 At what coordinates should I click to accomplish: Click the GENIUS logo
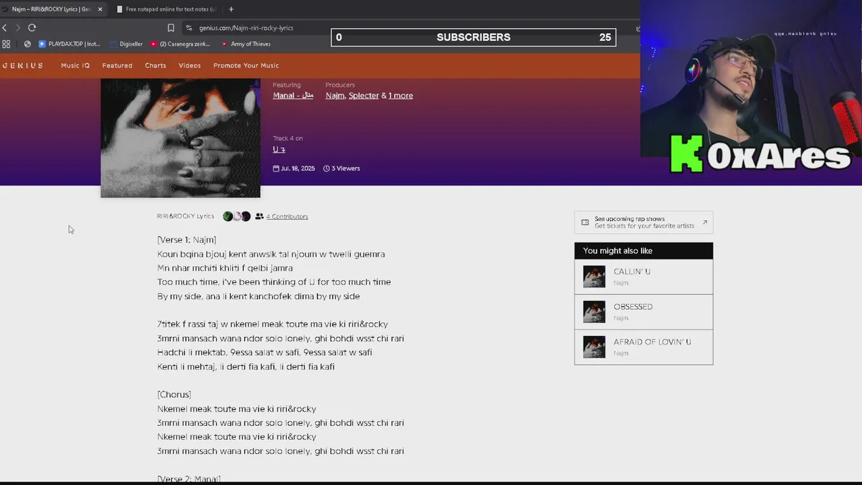[x=22, y=65]
